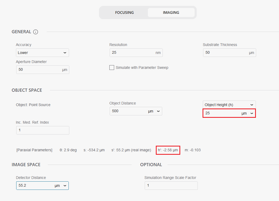Edit the Simulation Range Scale Factor field
This screenshot has height=201, width=279.
[x=171, y=186]
